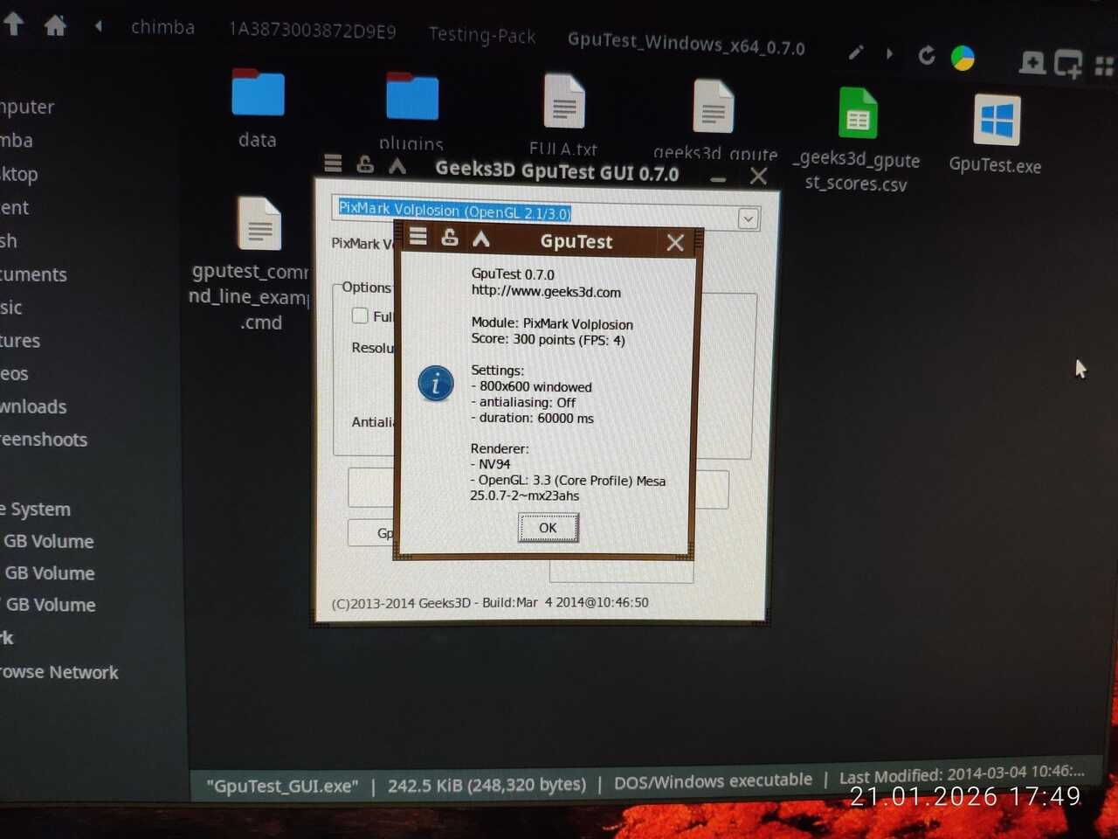Open Music in the sidebar
The image size is (1118, 839).
[x=11, y=308]
